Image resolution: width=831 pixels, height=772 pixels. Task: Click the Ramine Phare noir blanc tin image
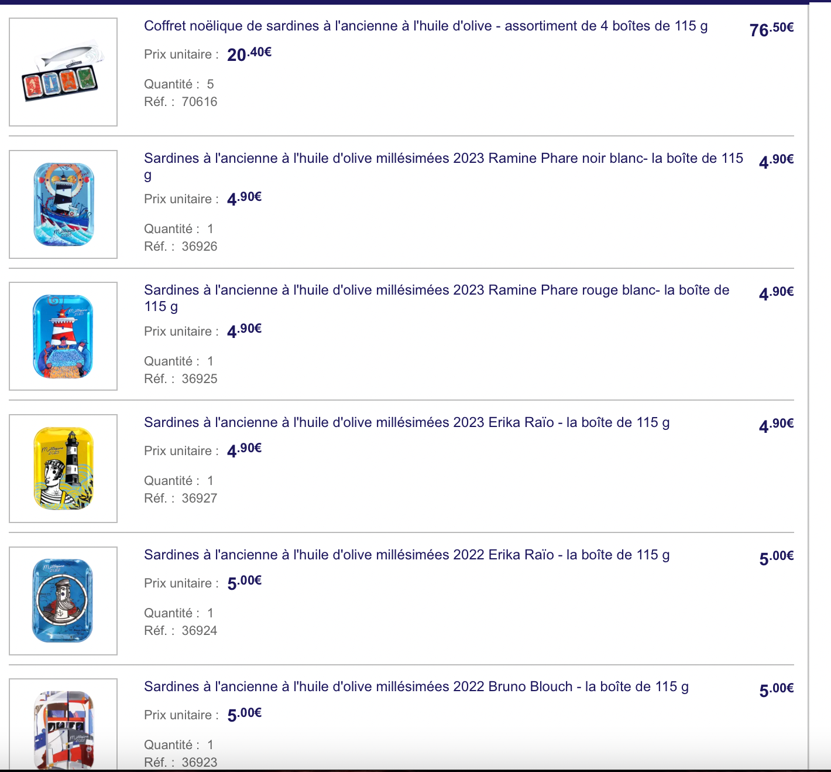(63, 204)
